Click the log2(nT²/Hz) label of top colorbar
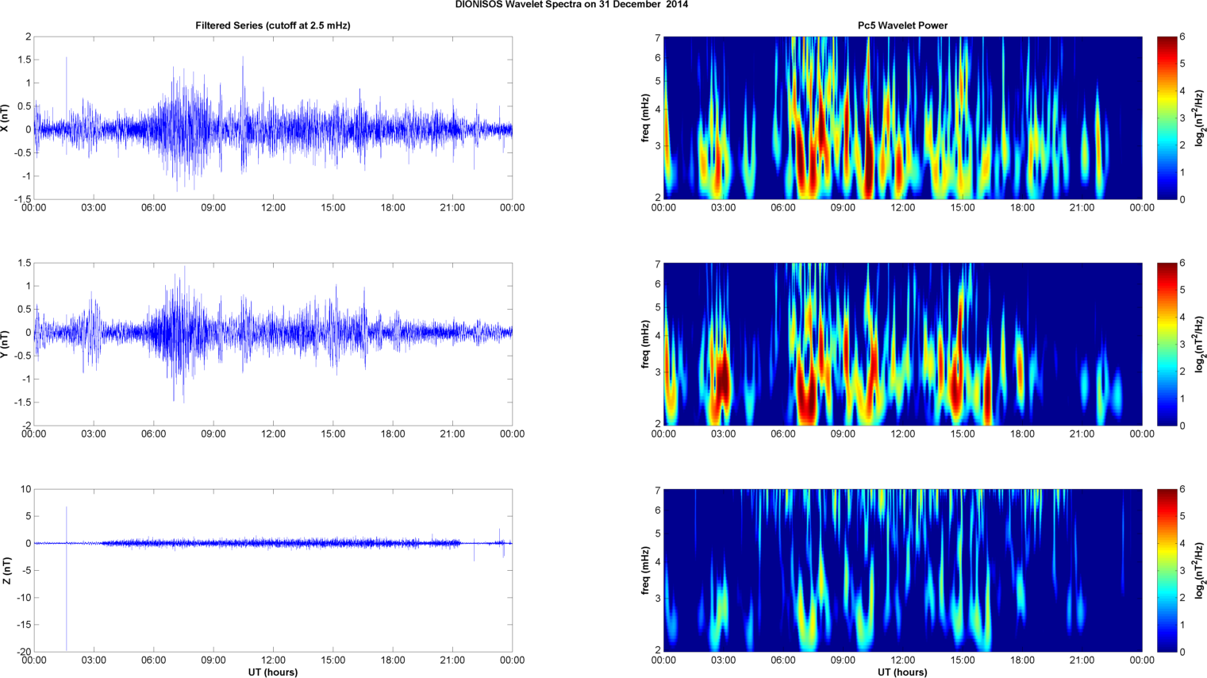 [x=1197, y=117]
